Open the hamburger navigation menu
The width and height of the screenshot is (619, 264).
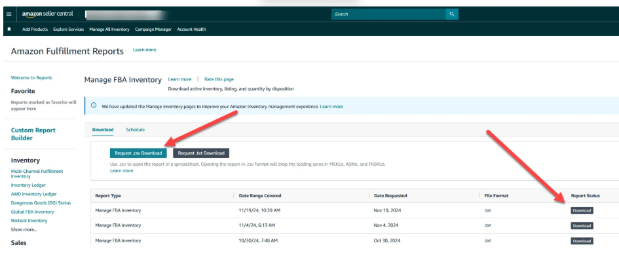(x=9, y=14)
